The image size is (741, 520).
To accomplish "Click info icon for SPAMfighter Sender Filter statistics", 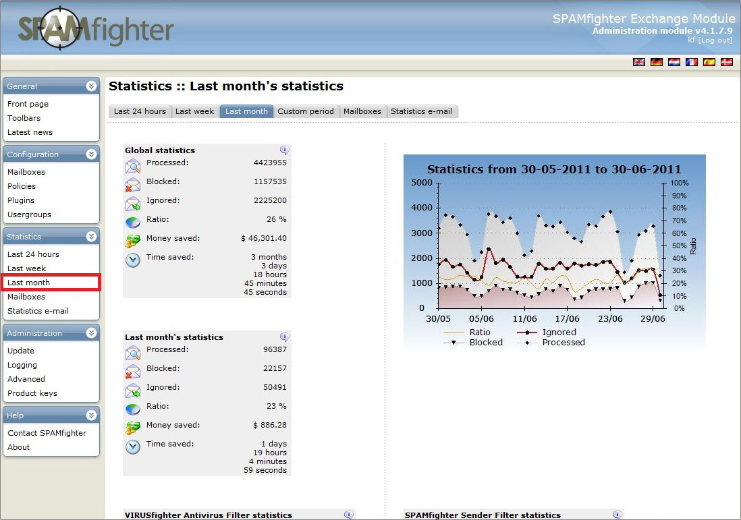I will click(617, 515).
